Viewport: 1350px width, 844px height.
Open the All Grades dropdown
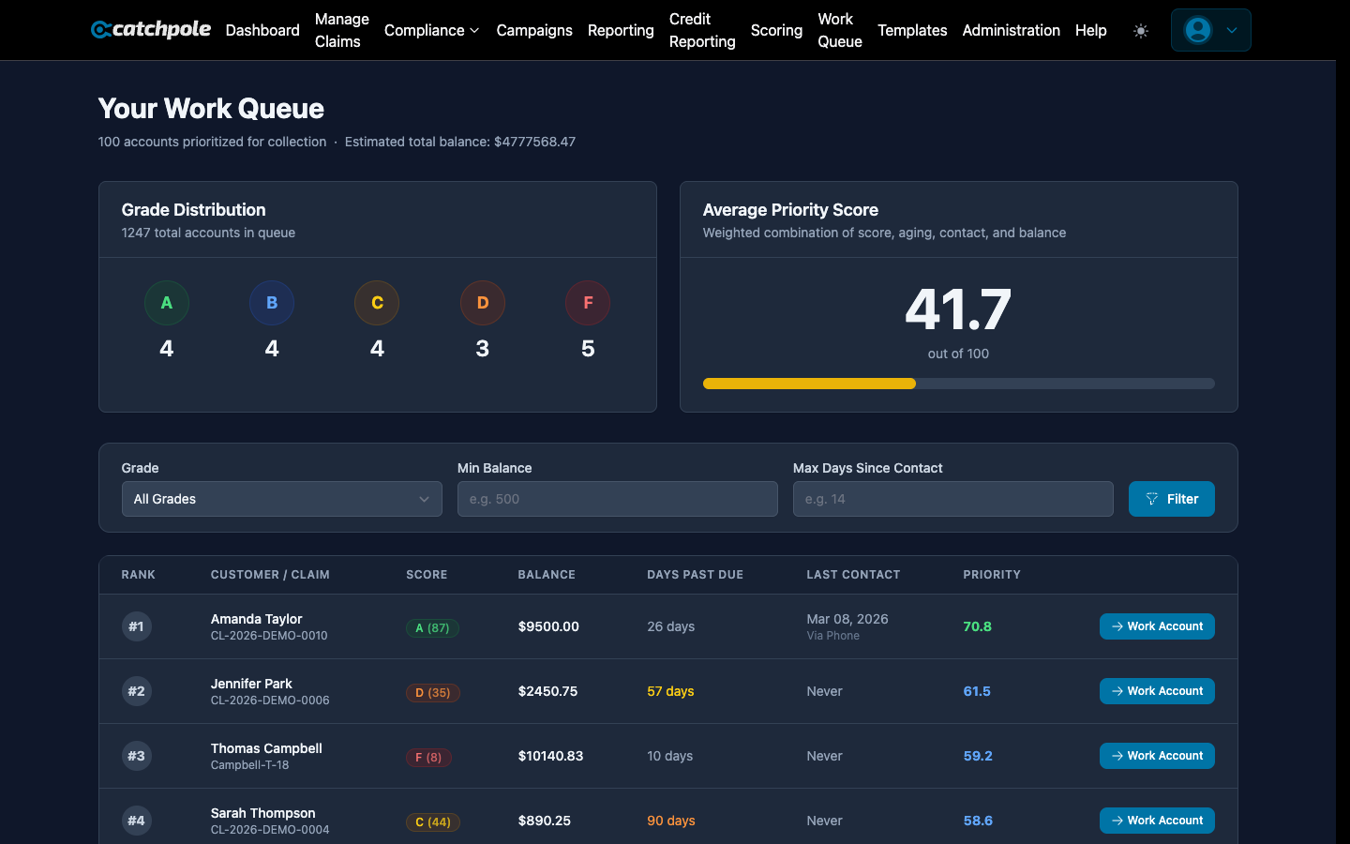[x=281, y=499]
